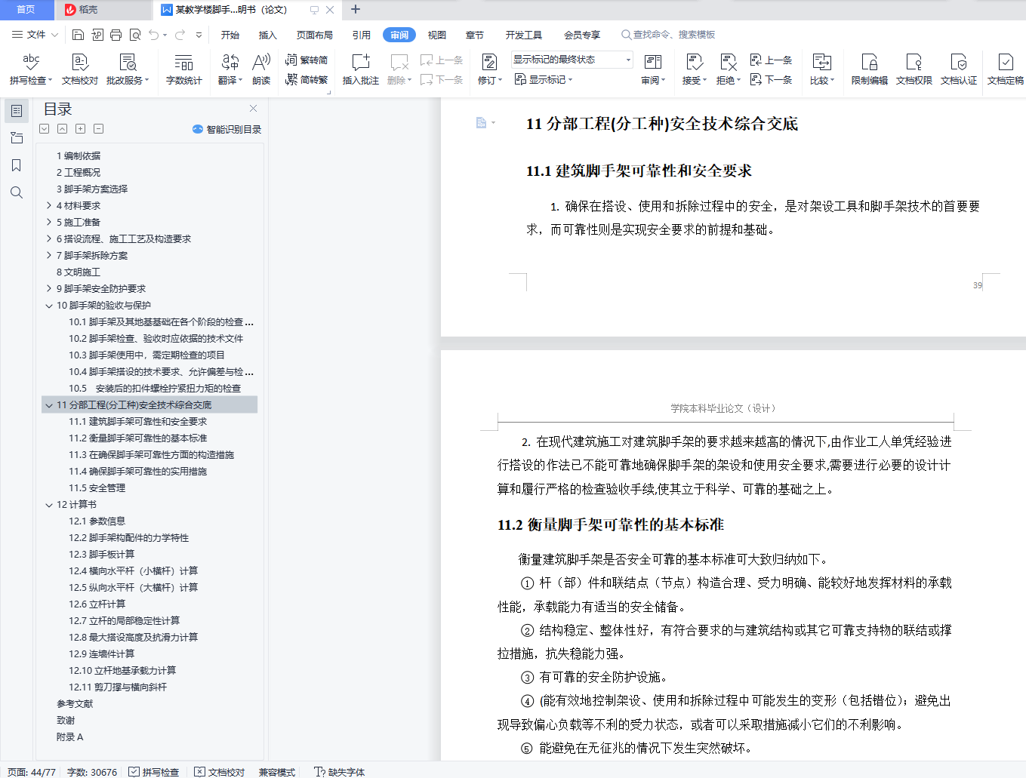This screenshot has height=778, width=1026.
Task: Open the chapter navigation icon in left sidebar
Action: click(x=17, y=138)
